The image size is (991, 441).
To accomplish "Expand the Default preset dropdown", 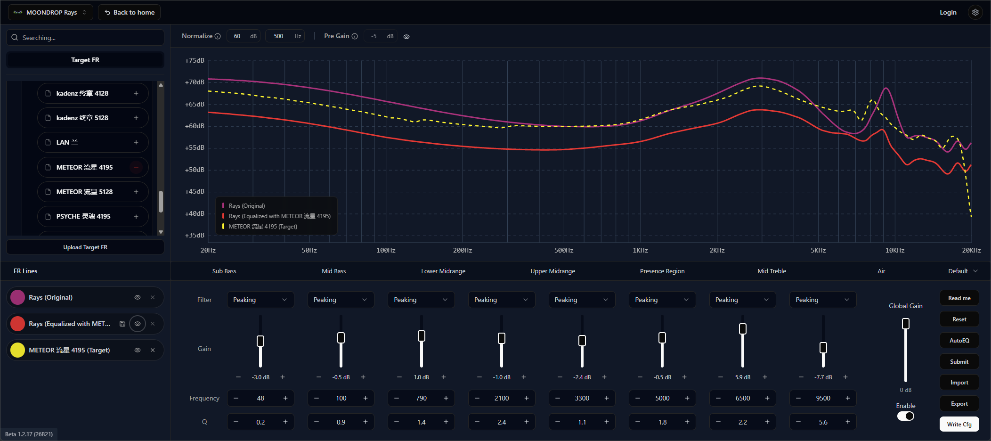I will (x=963, y=271).
